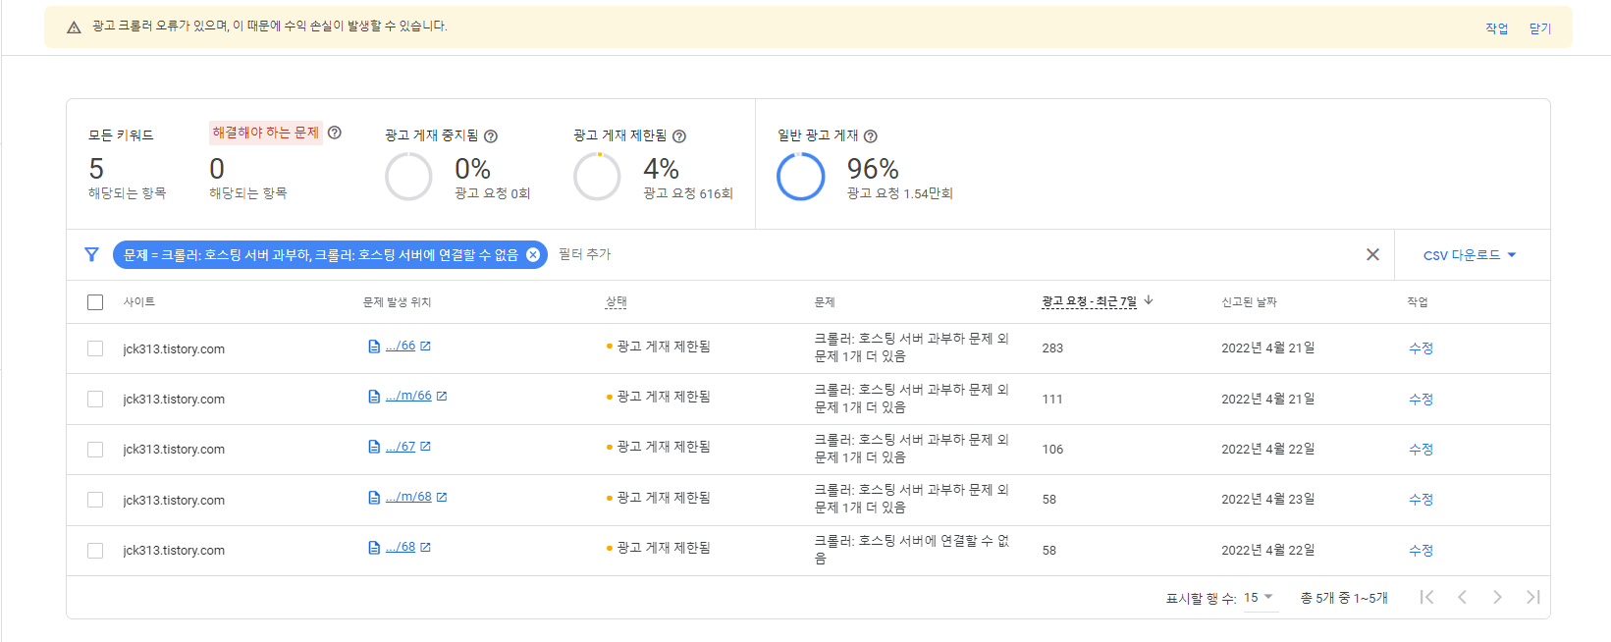The width and height of the screenshot is (1611, 642).
Task: Open the .../m/68 page link
Action: (x=408, y=497)
